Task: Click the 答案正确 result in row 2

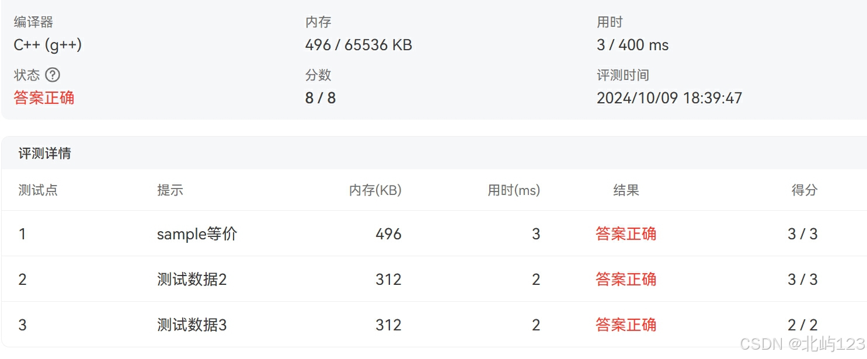Action: (x=625, y=279)
